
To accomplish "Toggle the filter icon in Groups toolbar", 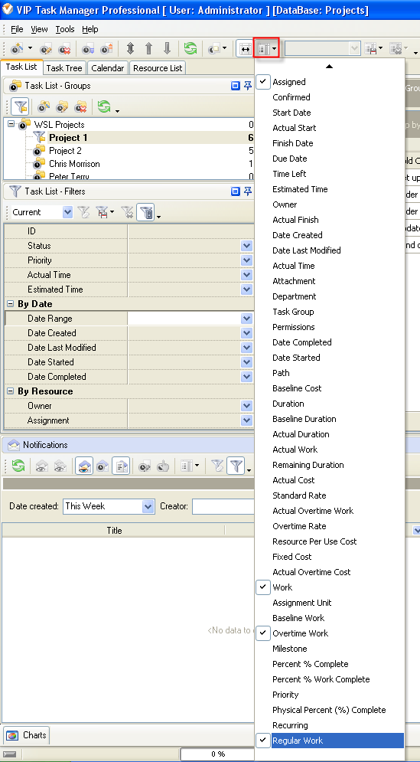I will pyautogui.click(x=19, y=106).
